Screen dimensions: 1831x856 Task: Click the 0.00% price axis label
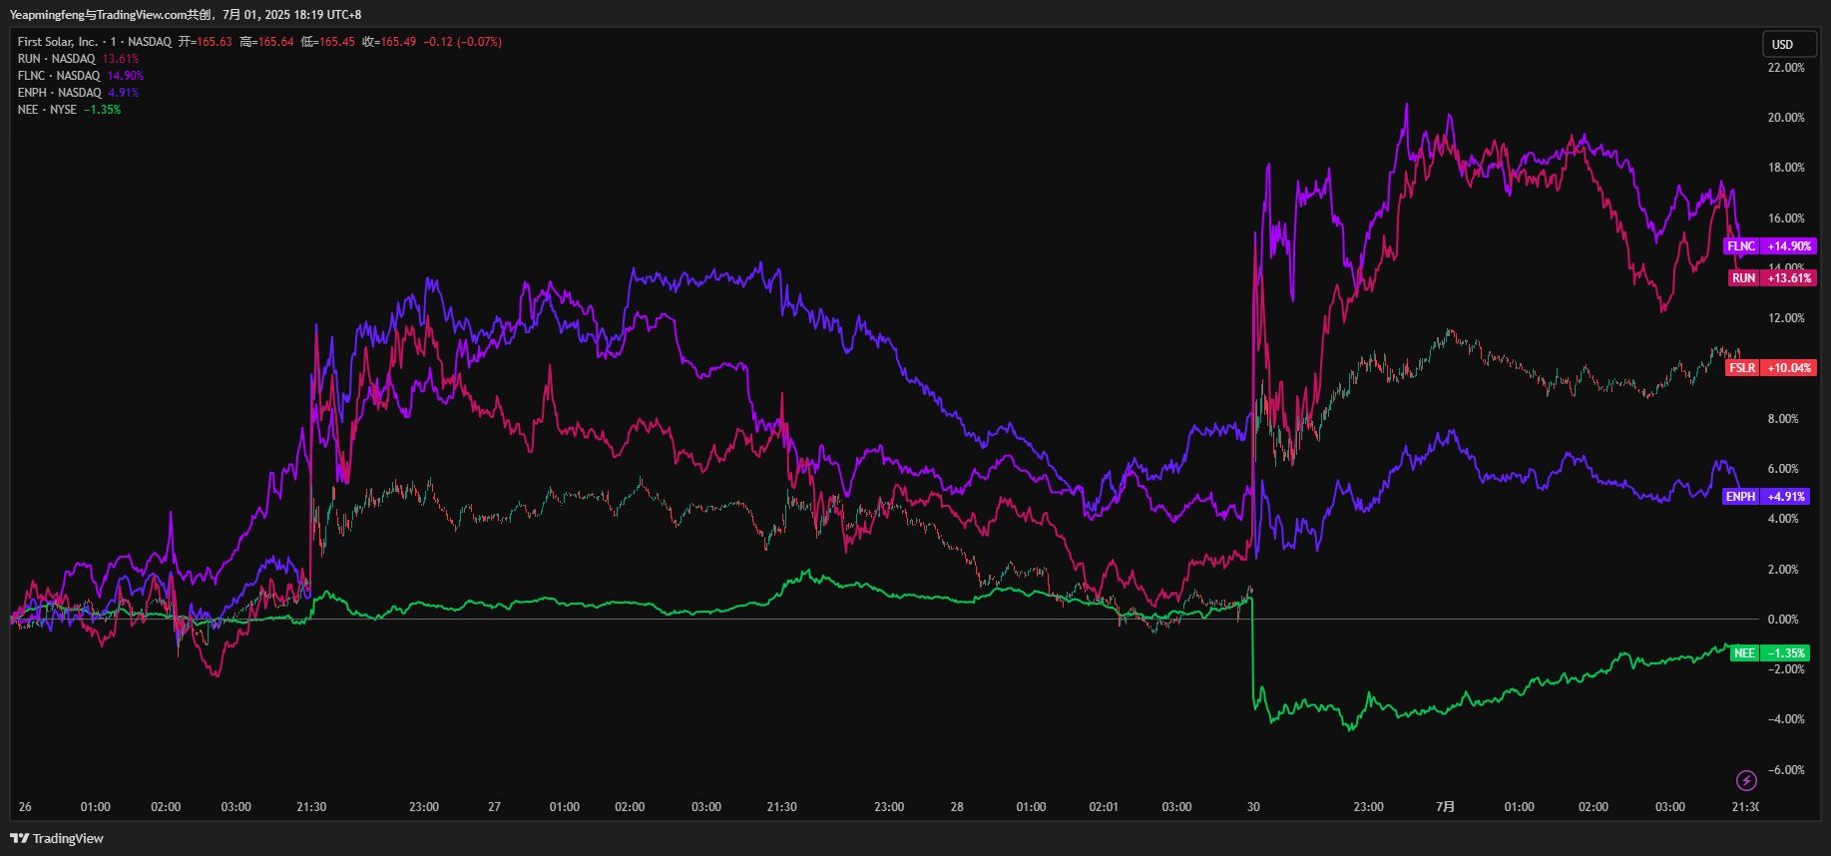[1783, 620]
